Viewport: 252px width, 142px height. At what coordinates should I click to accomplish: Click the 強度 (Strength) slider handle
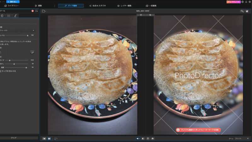[x=26, y=68]
